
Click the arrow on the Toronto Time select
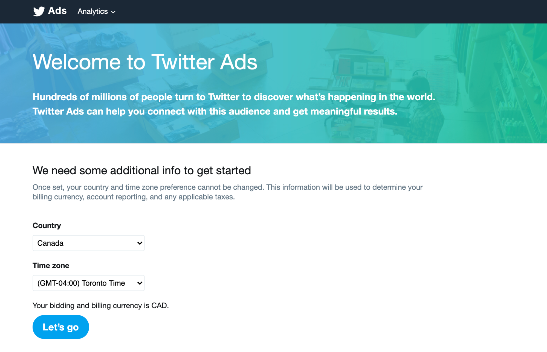[140, 283]
